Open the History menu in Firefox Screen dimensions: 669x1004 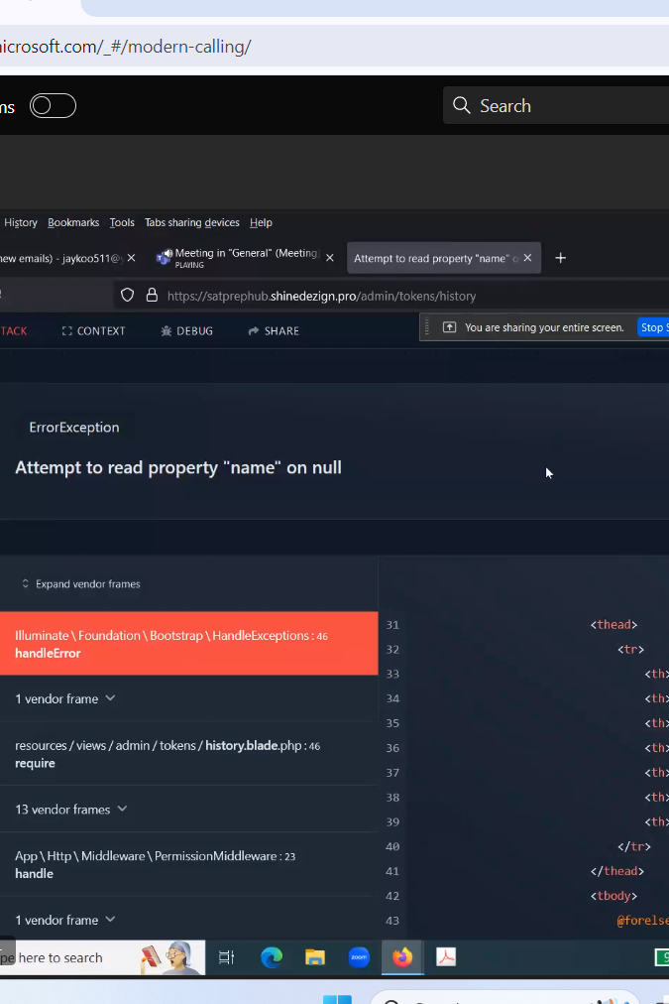tap(21, 222)
